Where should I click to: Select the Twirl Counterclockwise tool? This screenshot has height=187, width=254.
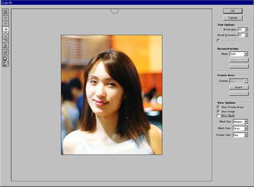point(6,23)
